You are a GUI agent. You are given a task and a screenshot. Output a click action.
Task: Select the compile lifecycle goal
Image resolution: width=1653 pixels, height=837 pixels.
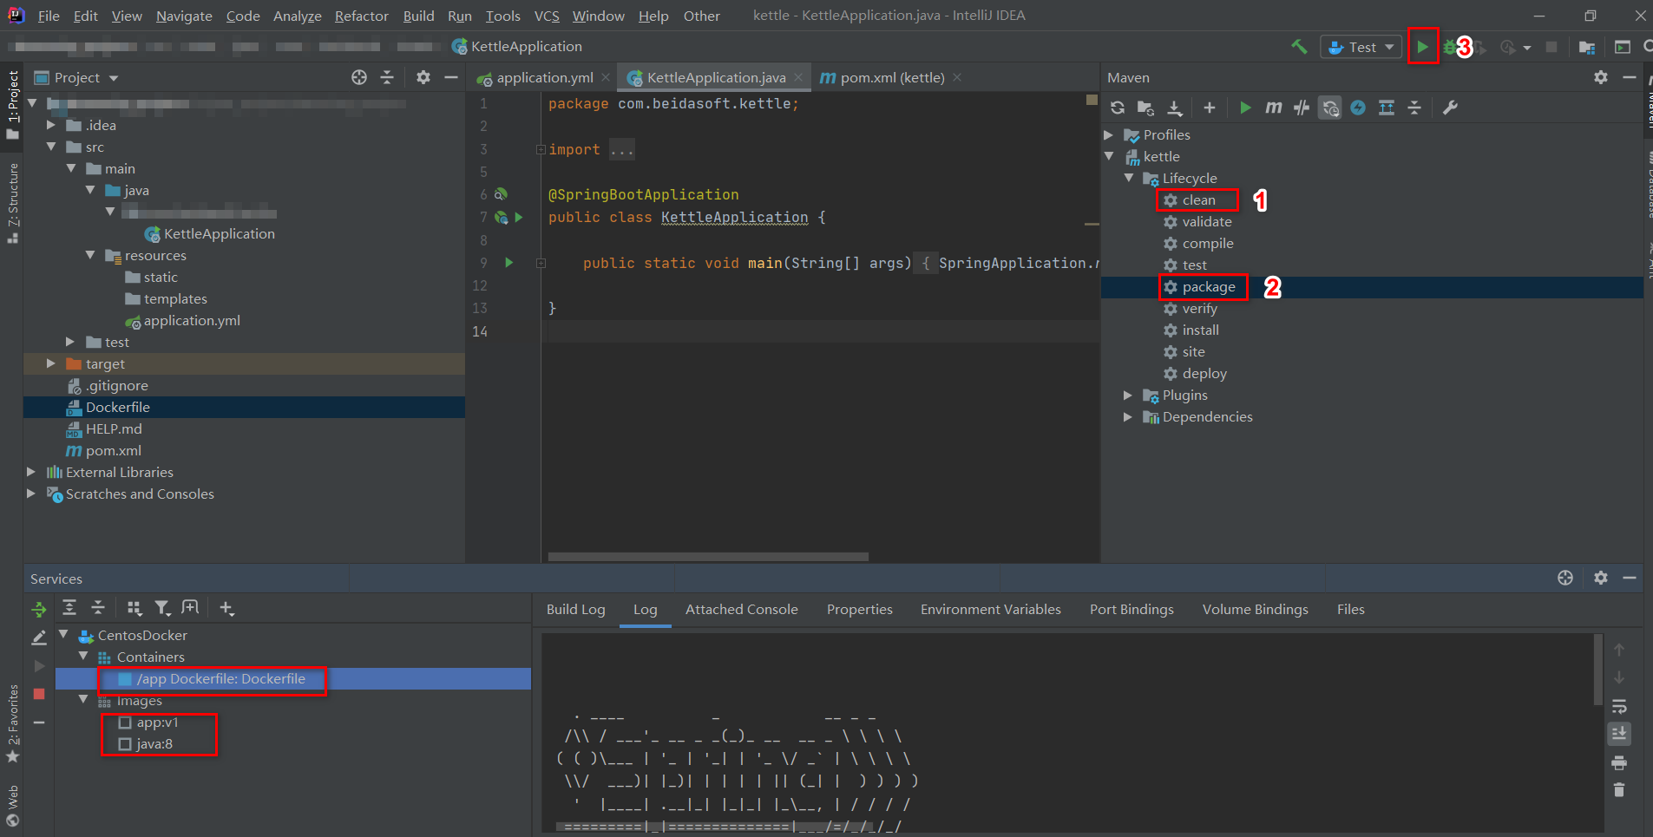pyautogui.click(x=1207, y=244)
